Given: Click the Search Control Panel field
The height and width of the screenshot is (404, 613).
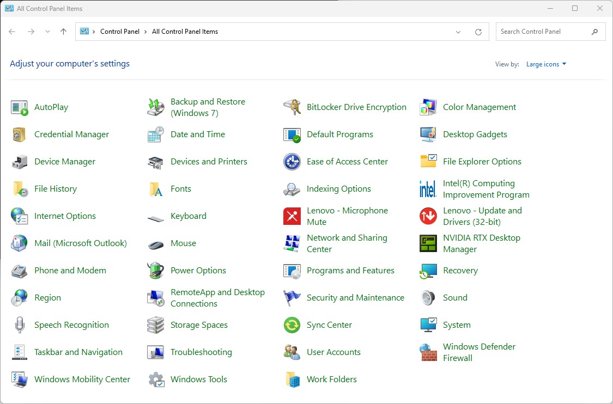Looking at the screenshot, I should 551,32.
